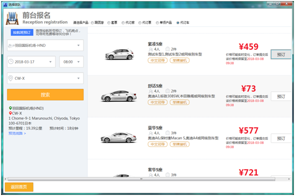
Task: Expand the CW-X destination dropdown arrow
Action: click(78, 78)
